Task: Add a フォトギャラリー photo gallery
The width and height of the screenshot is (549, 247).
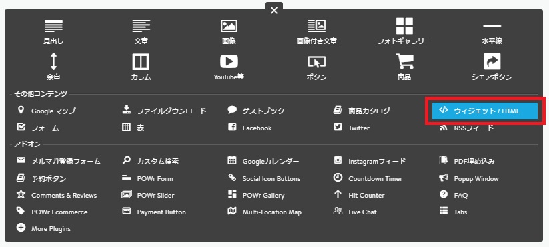Action: click(404, 32)
